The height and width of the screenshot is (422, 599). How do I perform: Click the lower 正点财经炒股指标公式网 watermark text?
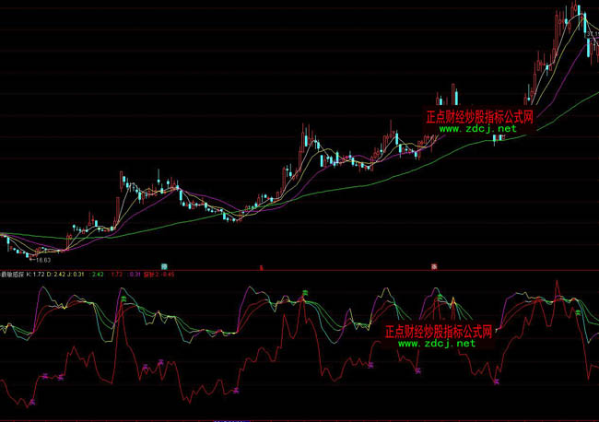[x=439, y=331]
